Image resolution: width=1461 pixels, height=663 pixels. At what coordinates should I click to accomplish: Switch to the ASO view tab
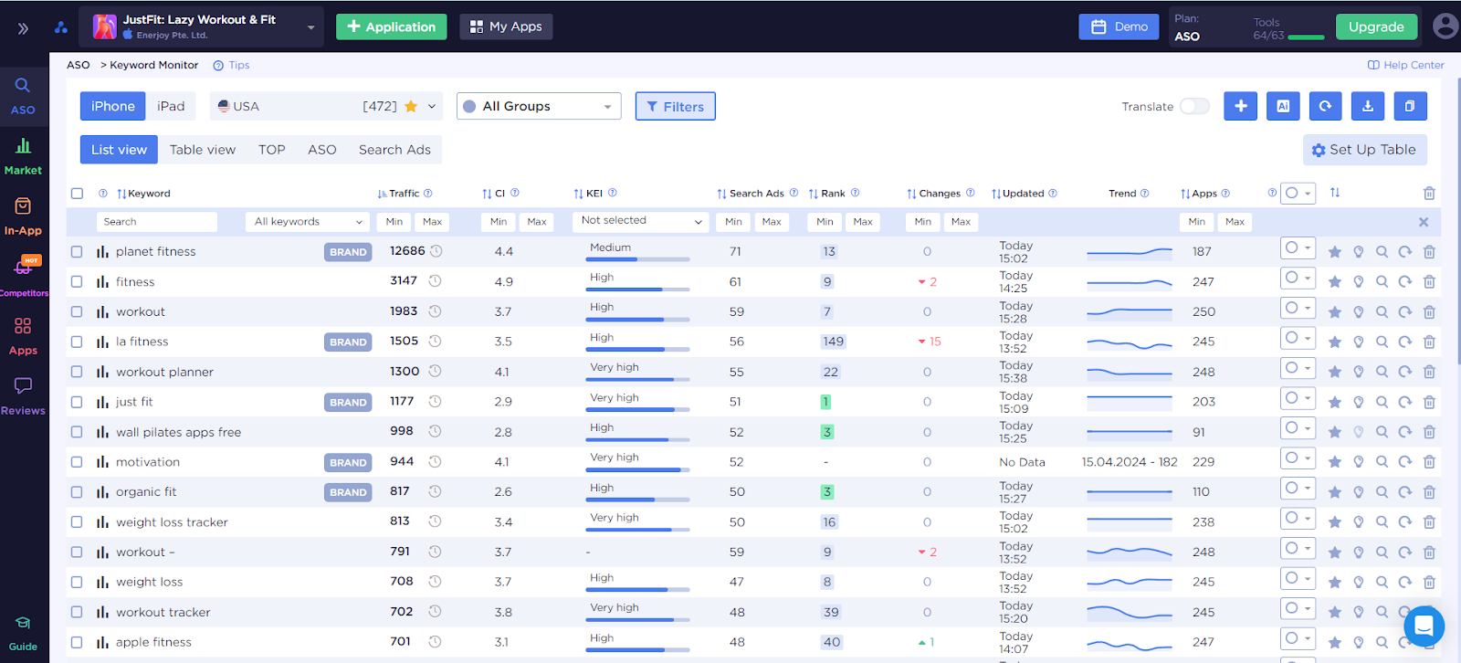322,150
